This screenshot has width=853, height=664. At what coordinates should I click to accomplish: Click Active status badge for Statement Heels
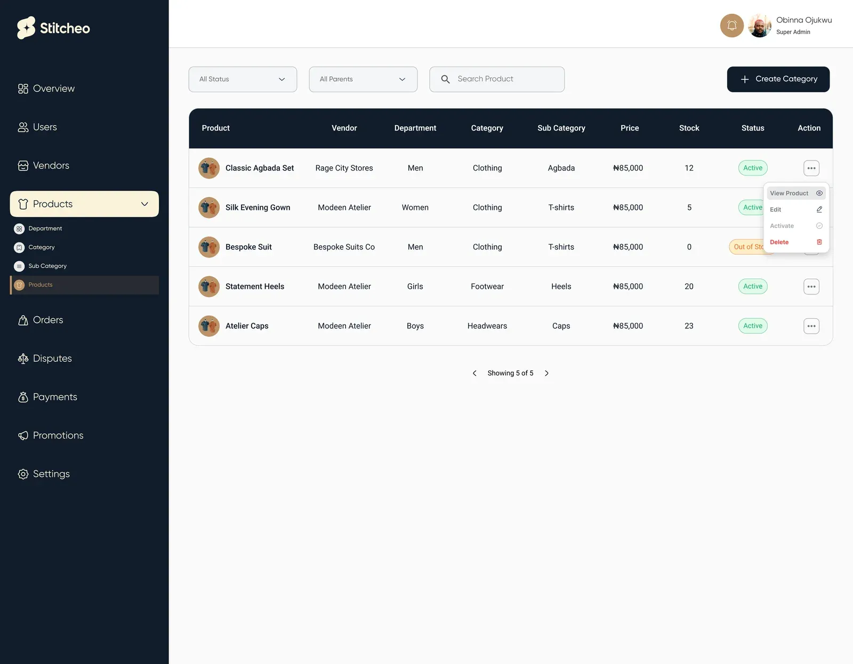point(753,286)
